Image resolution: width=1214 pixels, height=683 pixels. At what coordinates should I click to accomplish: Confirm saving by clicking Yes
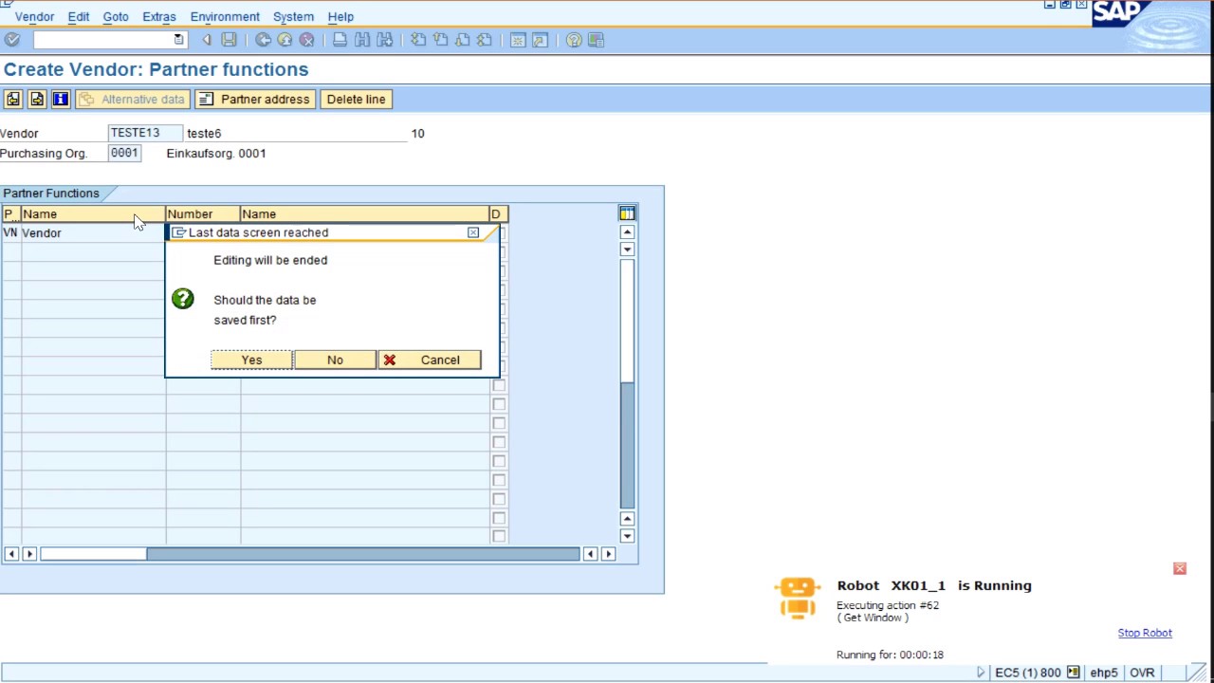tap(251, 360)
